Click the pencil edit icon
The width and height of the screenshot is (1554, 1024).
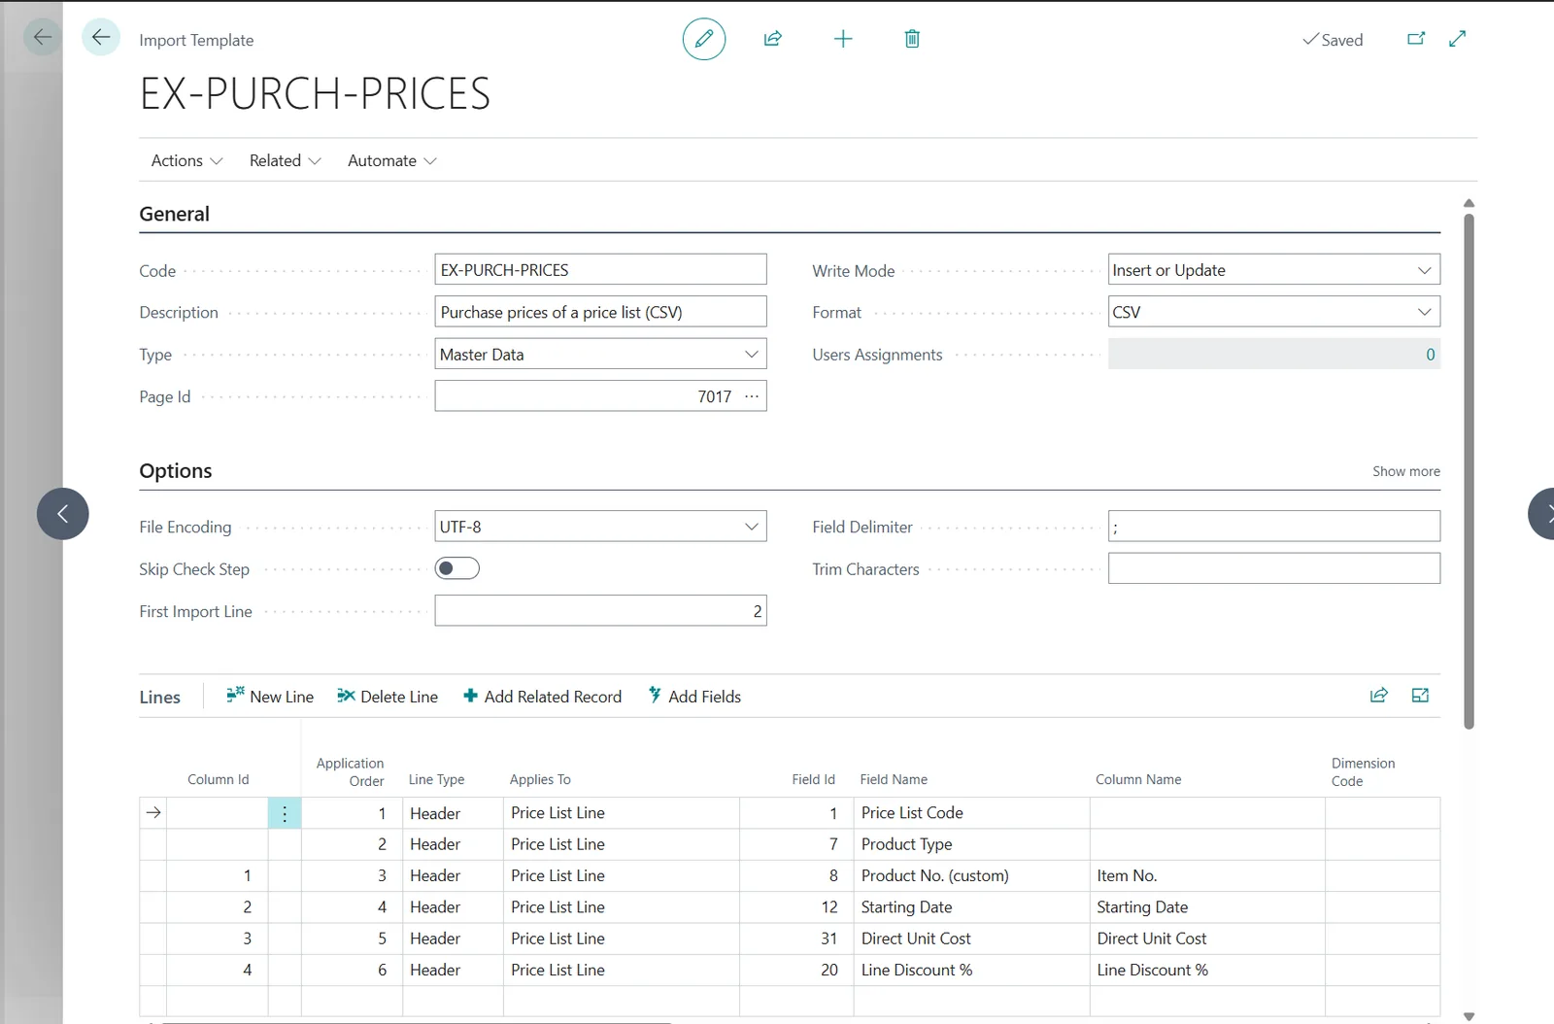[704, 39]
